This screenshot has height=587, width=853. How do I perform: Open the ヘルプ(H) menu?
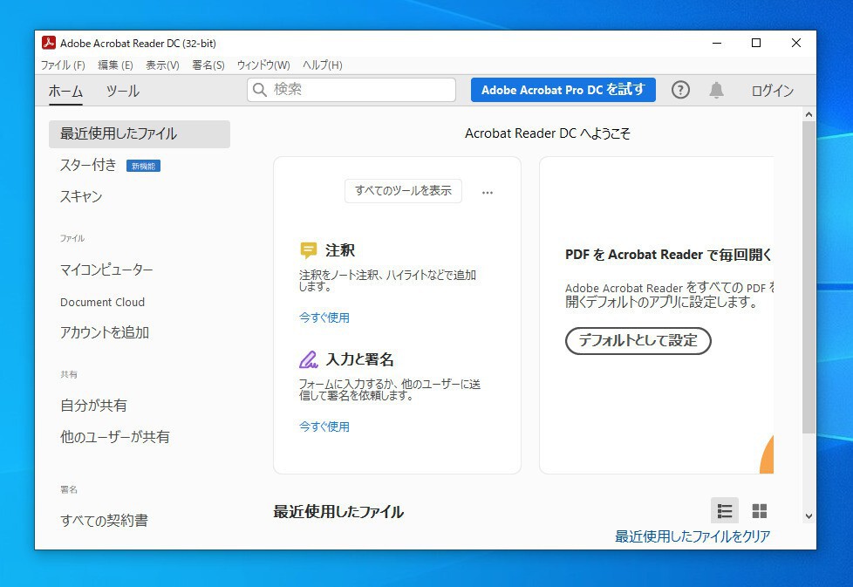(322, 65)
